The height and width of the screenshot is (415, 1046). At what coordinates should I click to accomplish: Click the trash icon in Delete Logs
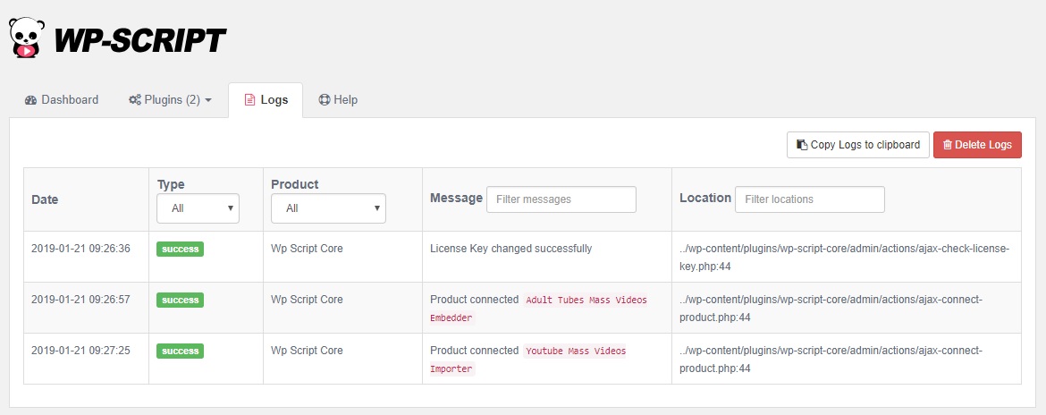(948, 145)
